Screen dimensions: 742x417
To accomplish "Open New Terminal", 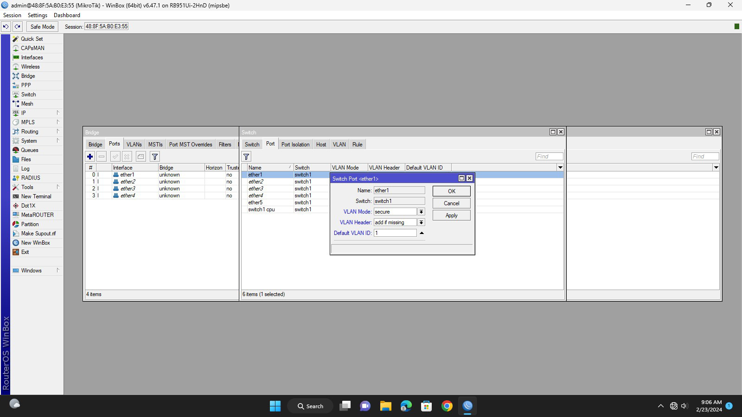I will tap(36, 196).
